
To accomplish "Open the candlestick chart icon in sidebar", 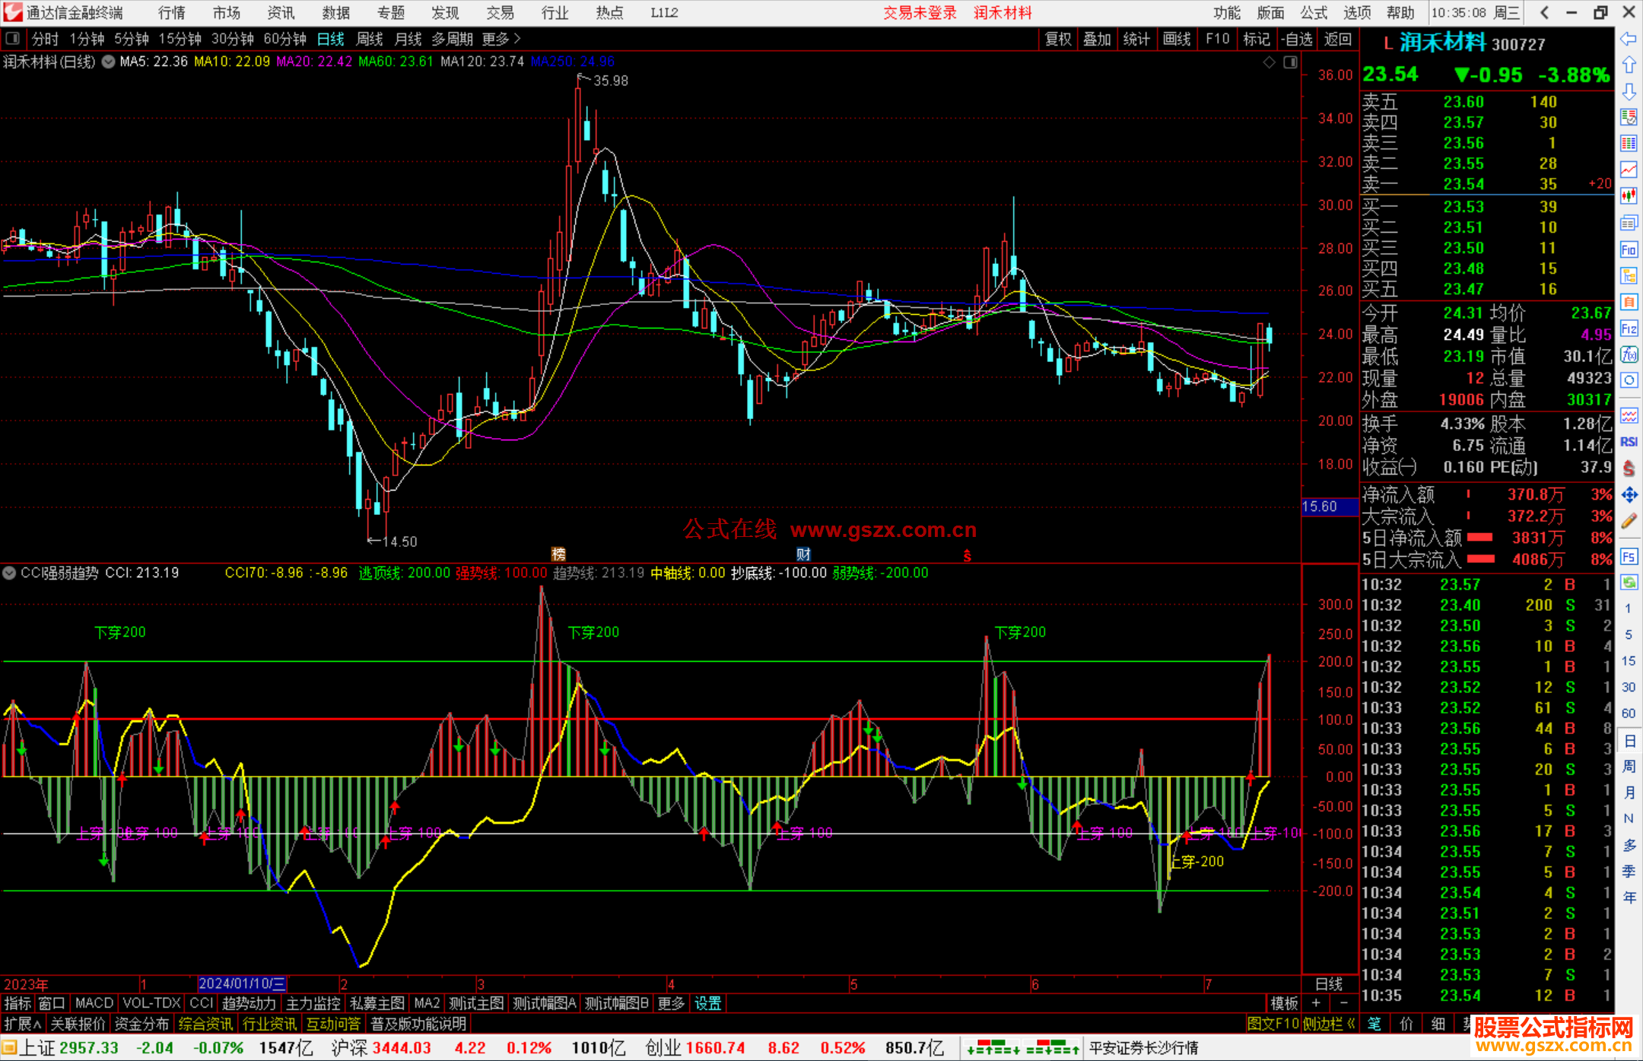I will tap(1629, 196).
